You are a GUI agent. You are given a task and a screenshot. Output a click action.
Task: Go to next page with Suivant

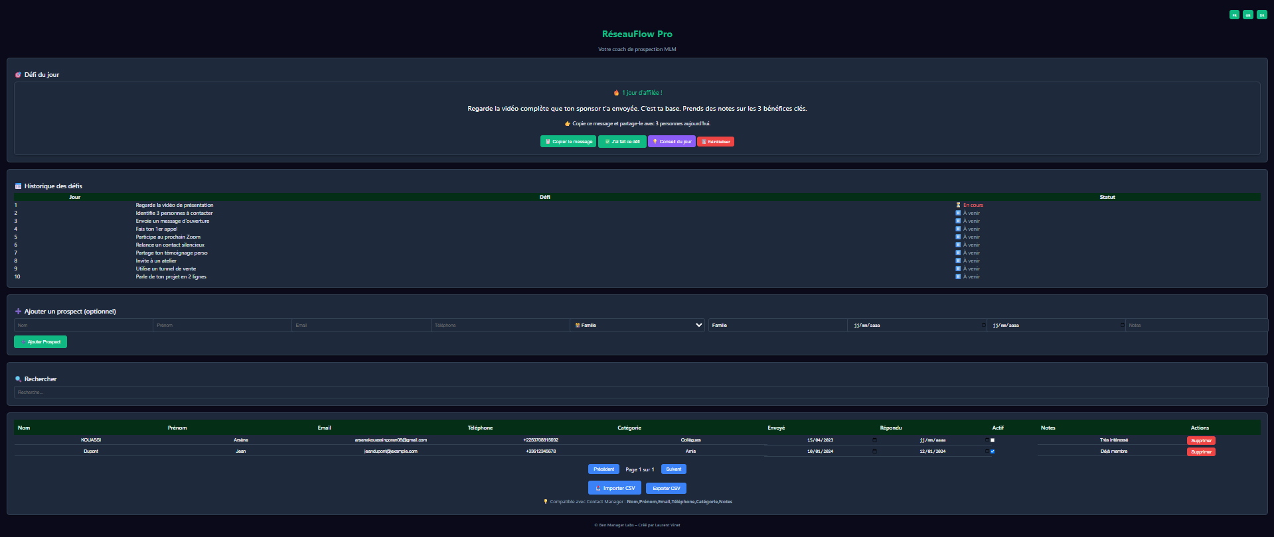coord(674,469)
